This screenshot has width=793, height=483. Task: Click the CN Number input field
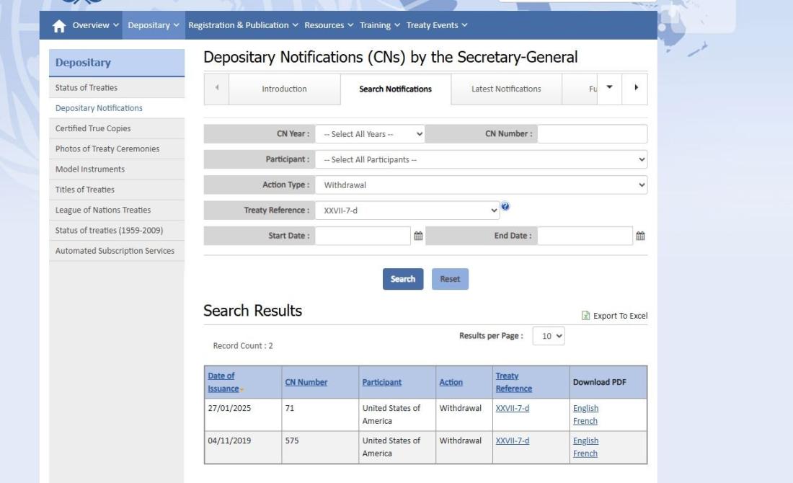point(592,134)
